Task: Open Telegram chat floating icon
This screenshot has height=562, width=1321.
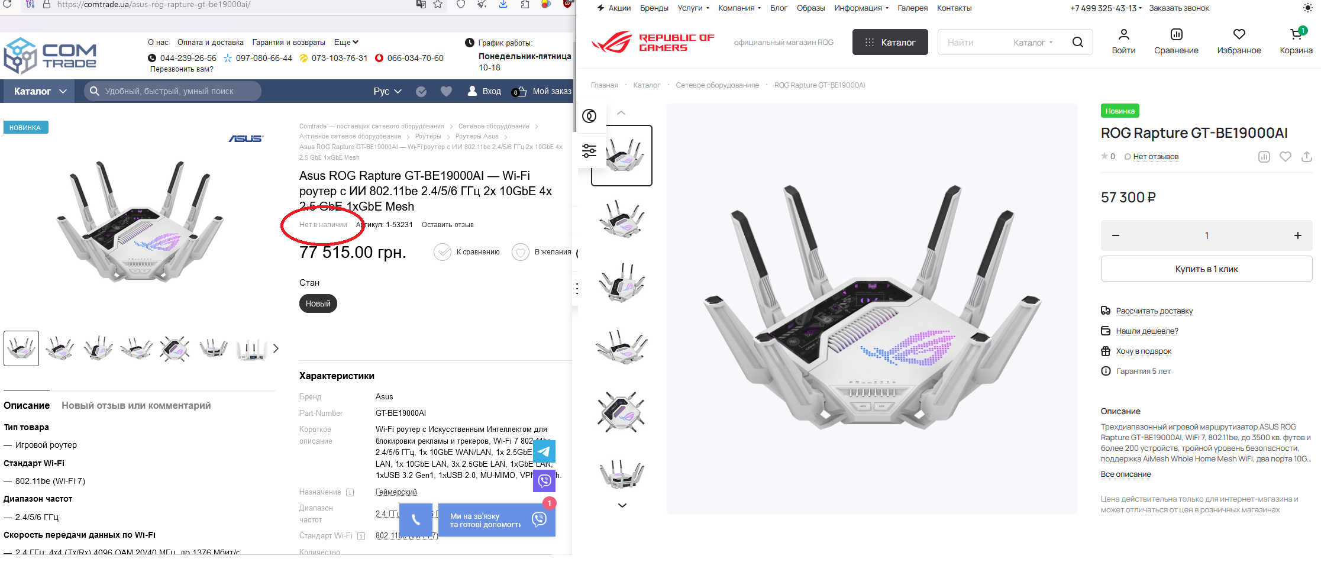Action: [544, 451]
